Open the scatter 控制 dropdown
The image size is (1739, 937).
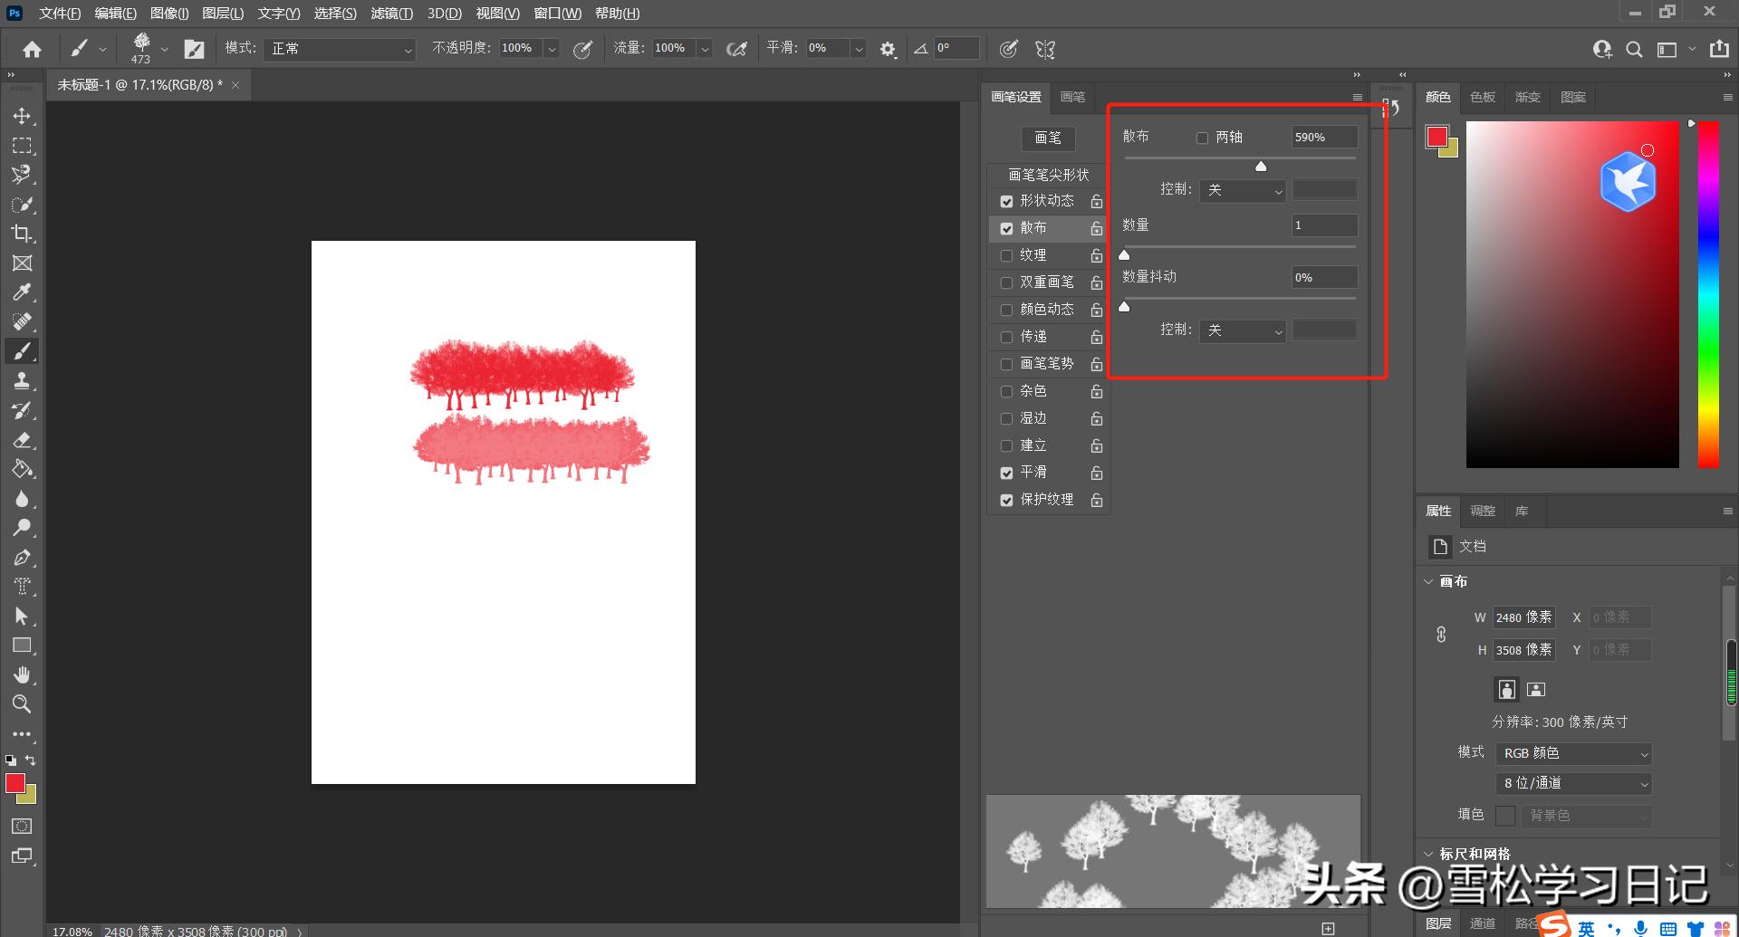tap(1242, 191)
